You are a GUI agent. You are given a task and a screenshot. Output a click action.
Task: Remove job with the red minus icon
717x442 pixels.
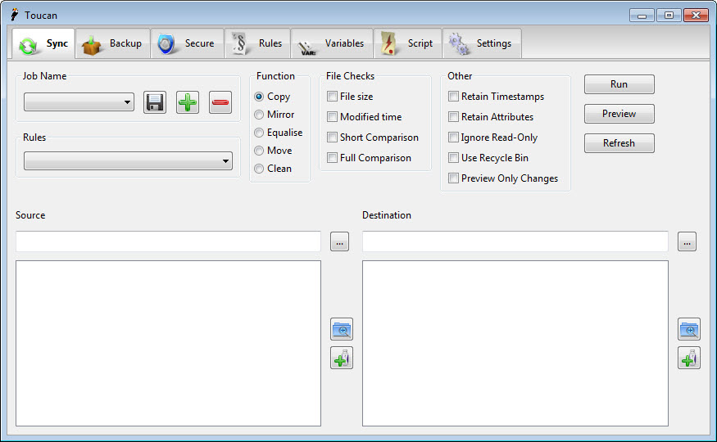pos(220,102)
